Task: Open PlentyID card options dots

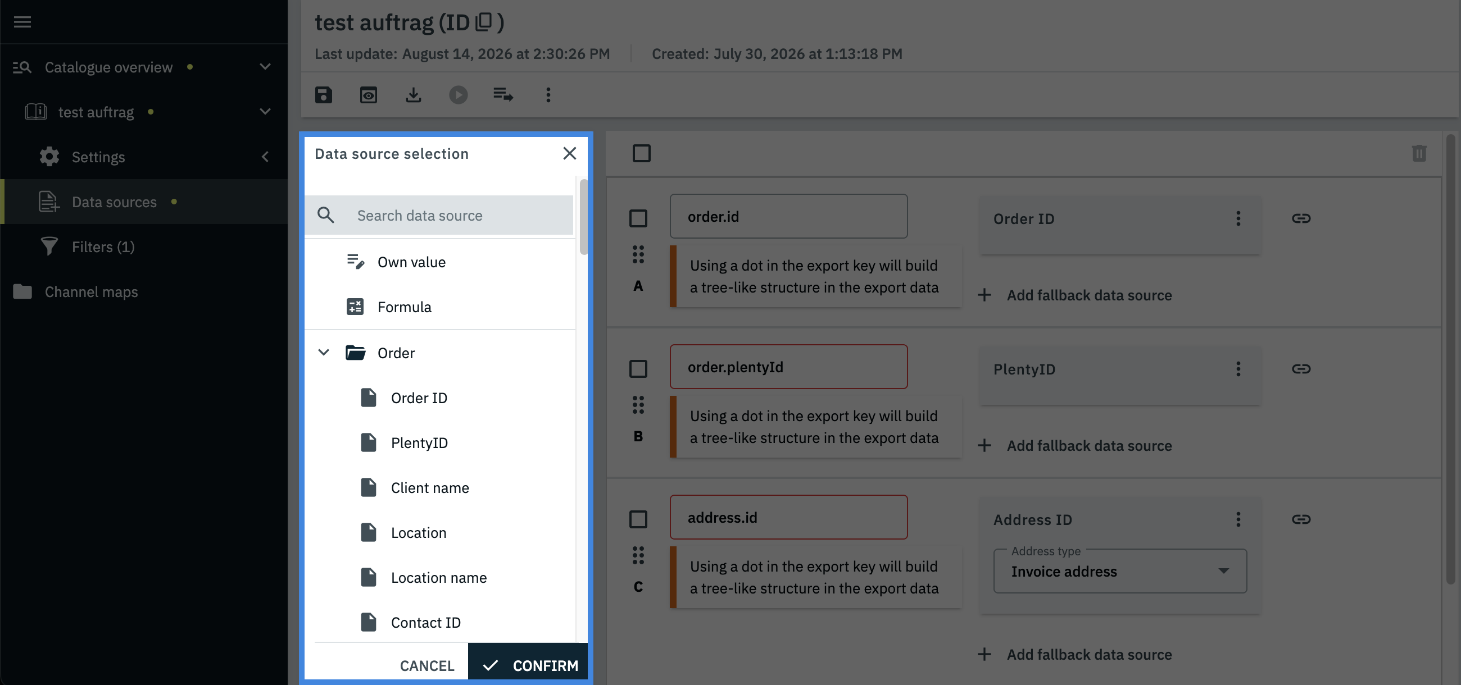Action: pos(1238,369)
